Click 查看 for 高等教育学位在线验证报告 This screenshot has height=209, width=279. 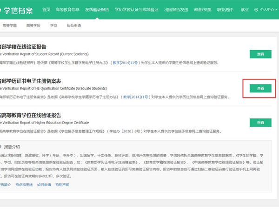click(x=260, y=123)
